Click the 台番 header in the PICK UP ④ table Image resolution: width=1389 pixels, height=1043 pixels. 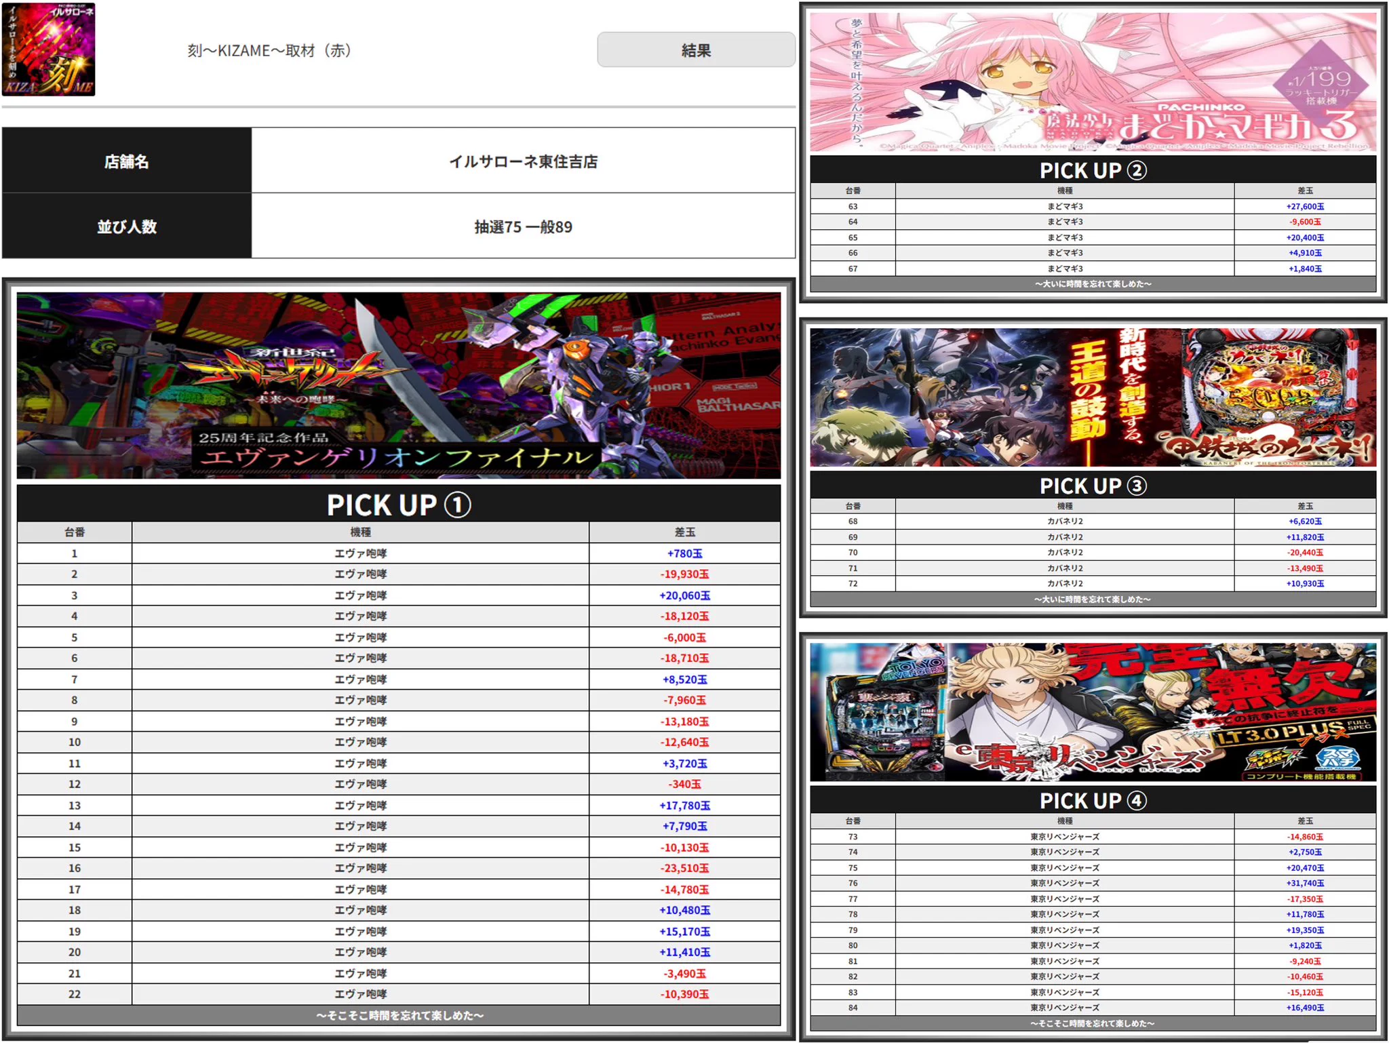point(853,821)
